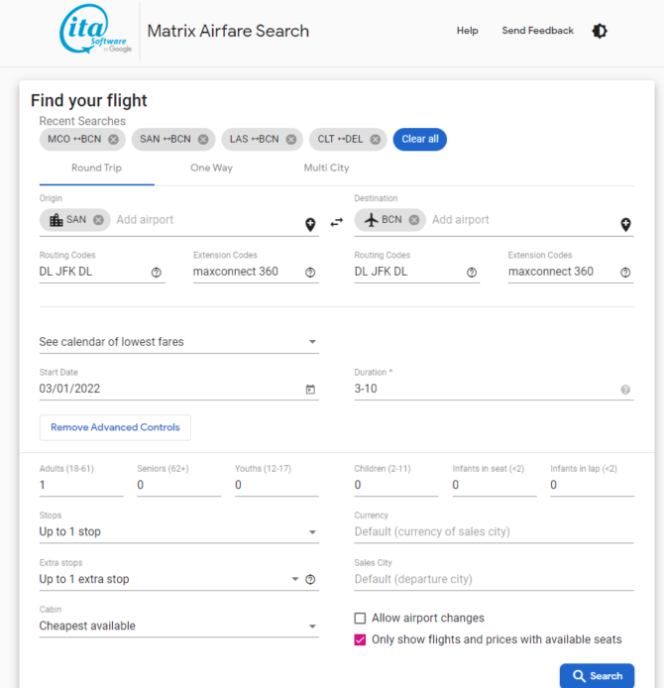This screenshot has height=688, width=664.
Task: Expand See calendar of lowest fares dropdown
Action: [179, 342]
